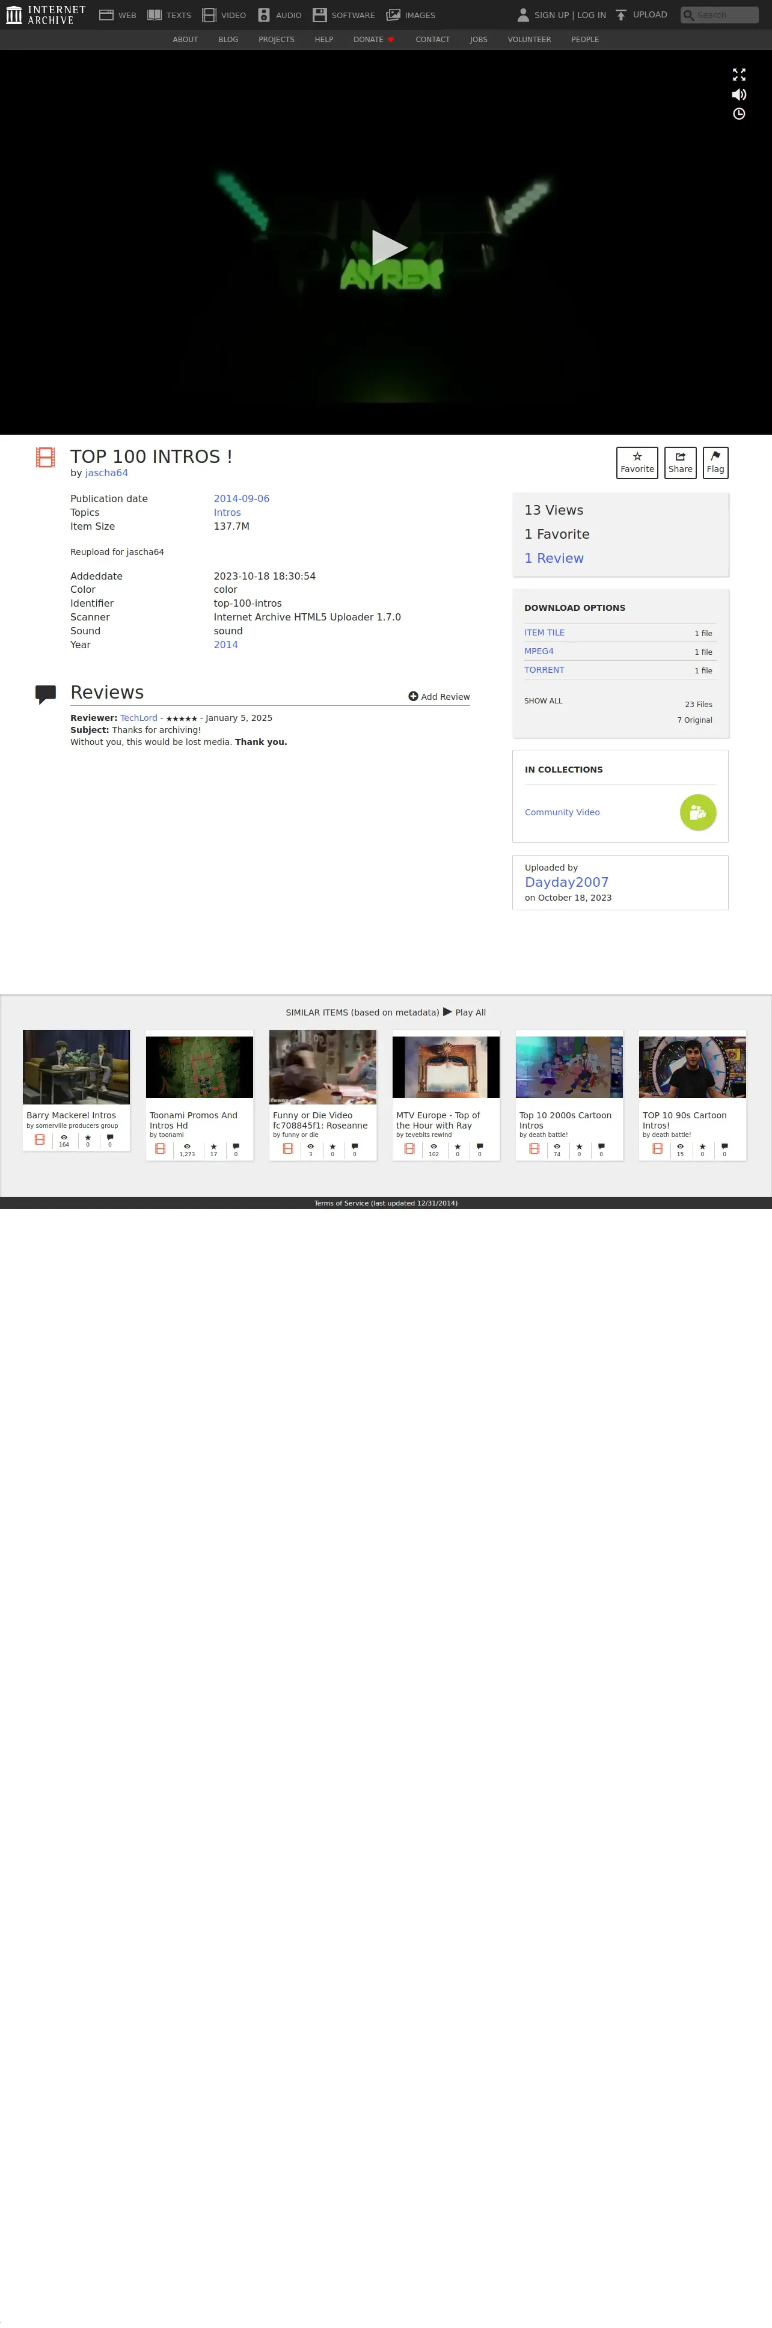Image resolution: width=772 pixels, height=2328 pixels.
Task: Play the TOP 100 INTROS video
Action: tap(389, 248)
